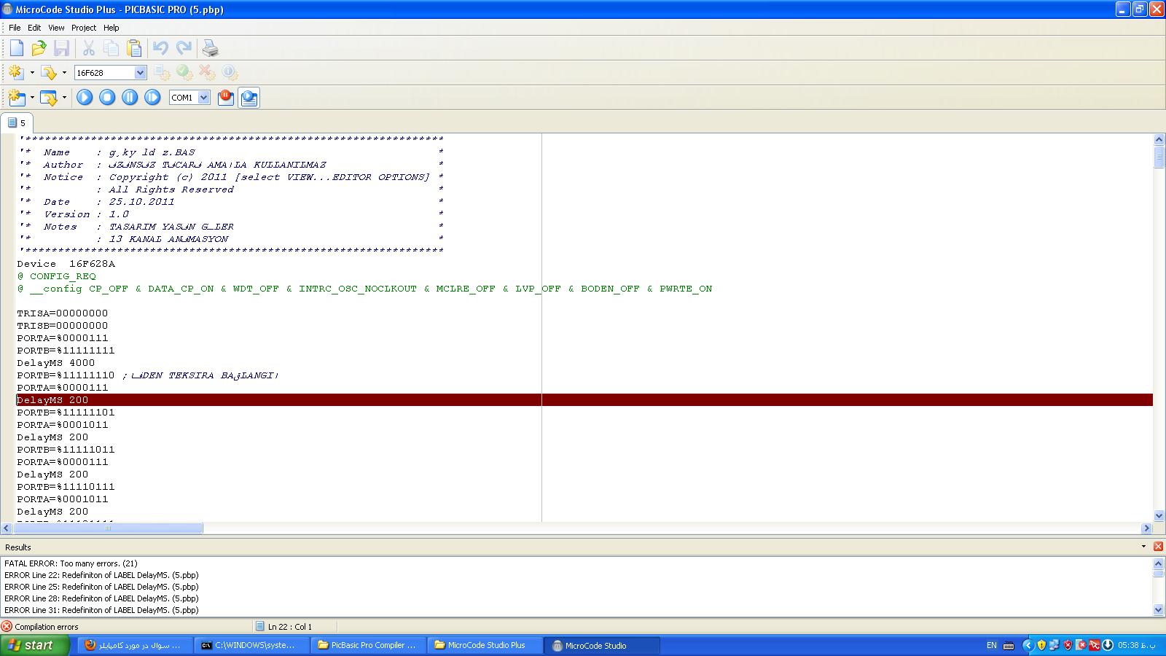Click the Paste clipboard icon
Screen dimensions: 1166x656
134,49
